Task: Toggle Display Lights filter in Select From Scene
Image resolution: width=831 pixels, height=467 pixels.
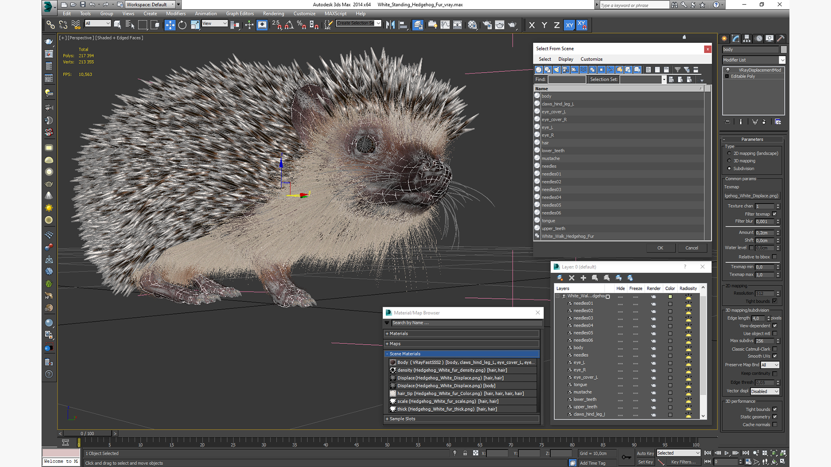Action: 557,70
